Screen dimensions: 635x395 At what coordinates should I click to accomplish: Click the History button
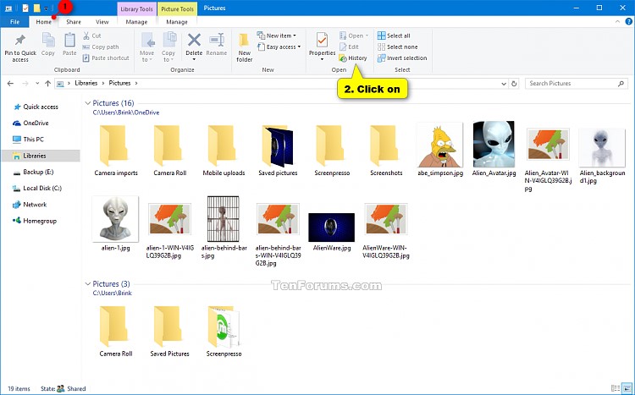[353, 58]
